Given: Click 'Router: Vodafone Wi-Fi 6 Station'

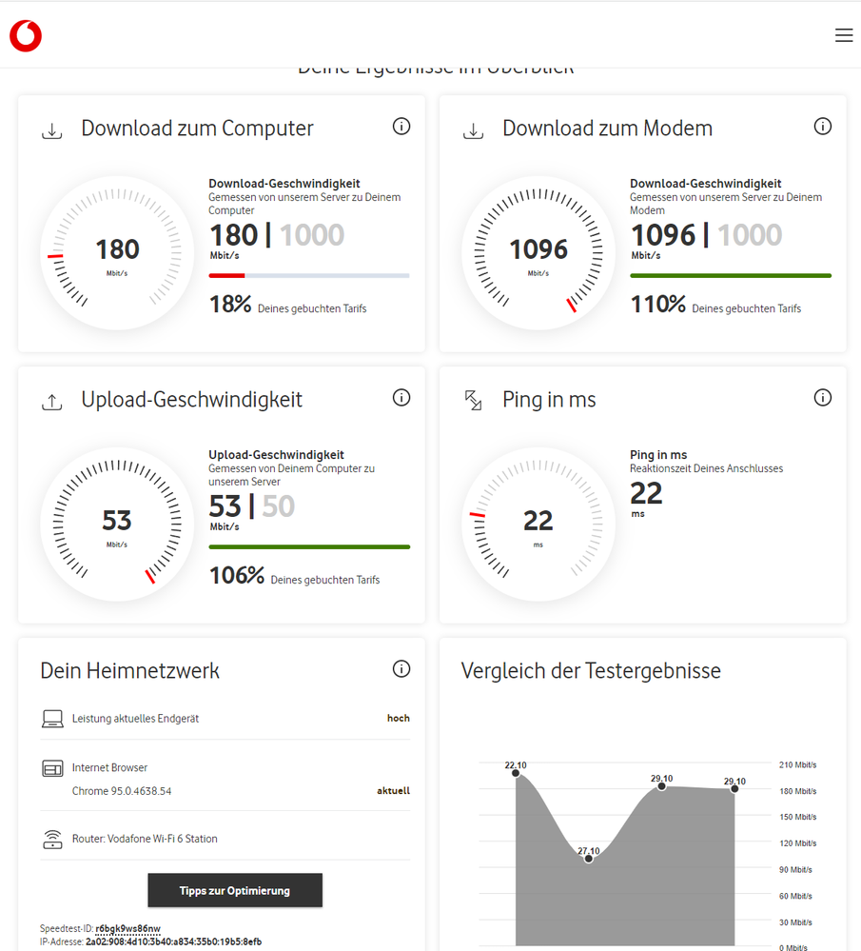Looking at the screenshot, I should [x=145, y=839].
